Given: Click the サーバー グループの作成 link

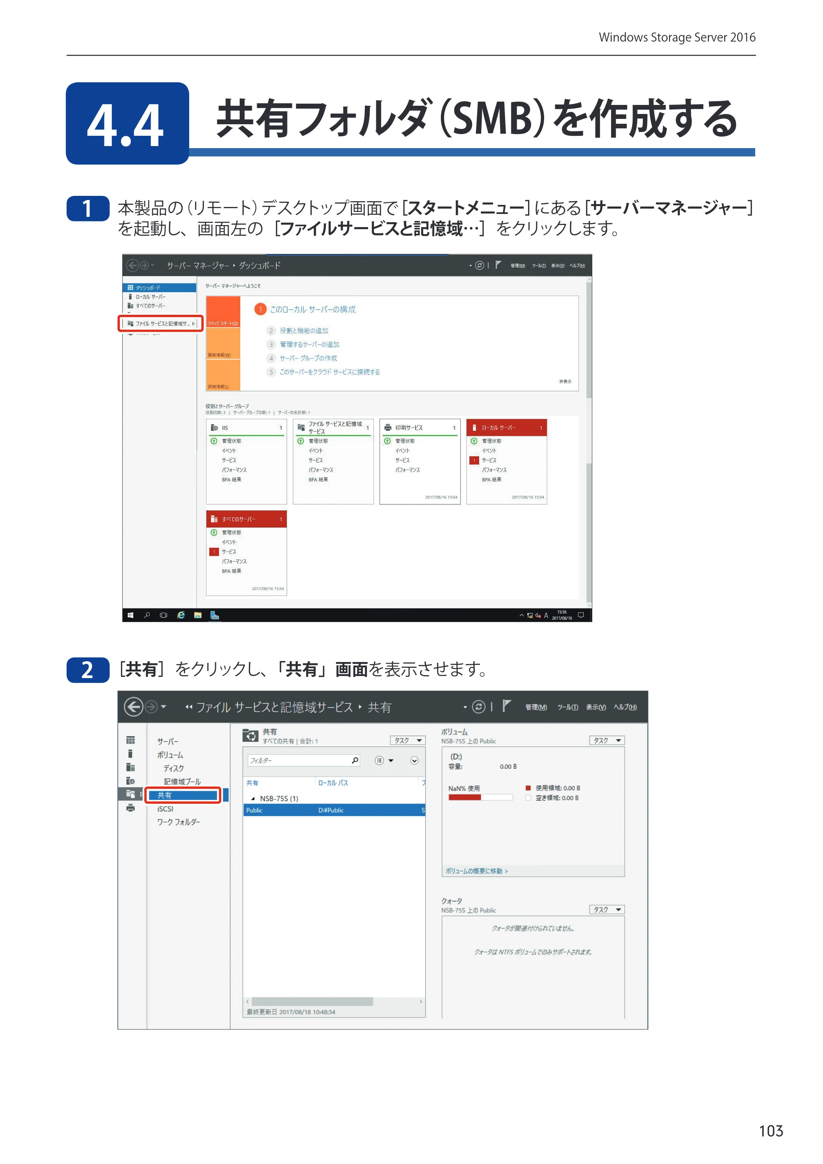Looking at the screenshot, I should [x=308, y=358].
